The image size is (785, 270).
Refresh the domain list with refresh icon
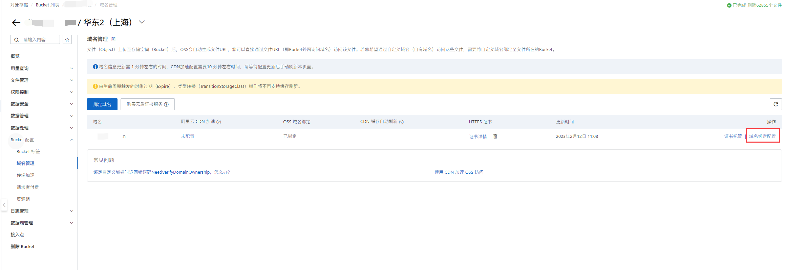tap(776, 104)
